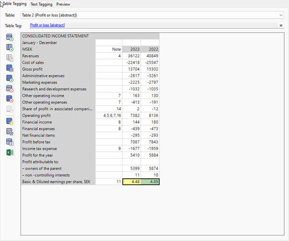The width and height of the screenshot is (289, 241).
Task: Click the Share of profit in associated companies label
Action: 57,109
